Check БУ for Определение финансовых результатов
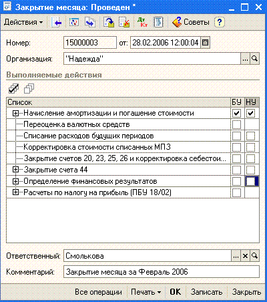This screenshot has height=302, width=267. [x=236, y=181]
